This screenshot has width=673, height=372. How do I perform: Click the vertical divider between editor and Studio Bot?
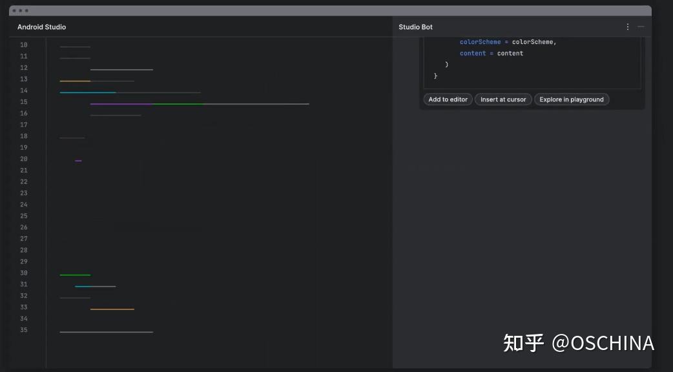point(393,194)
